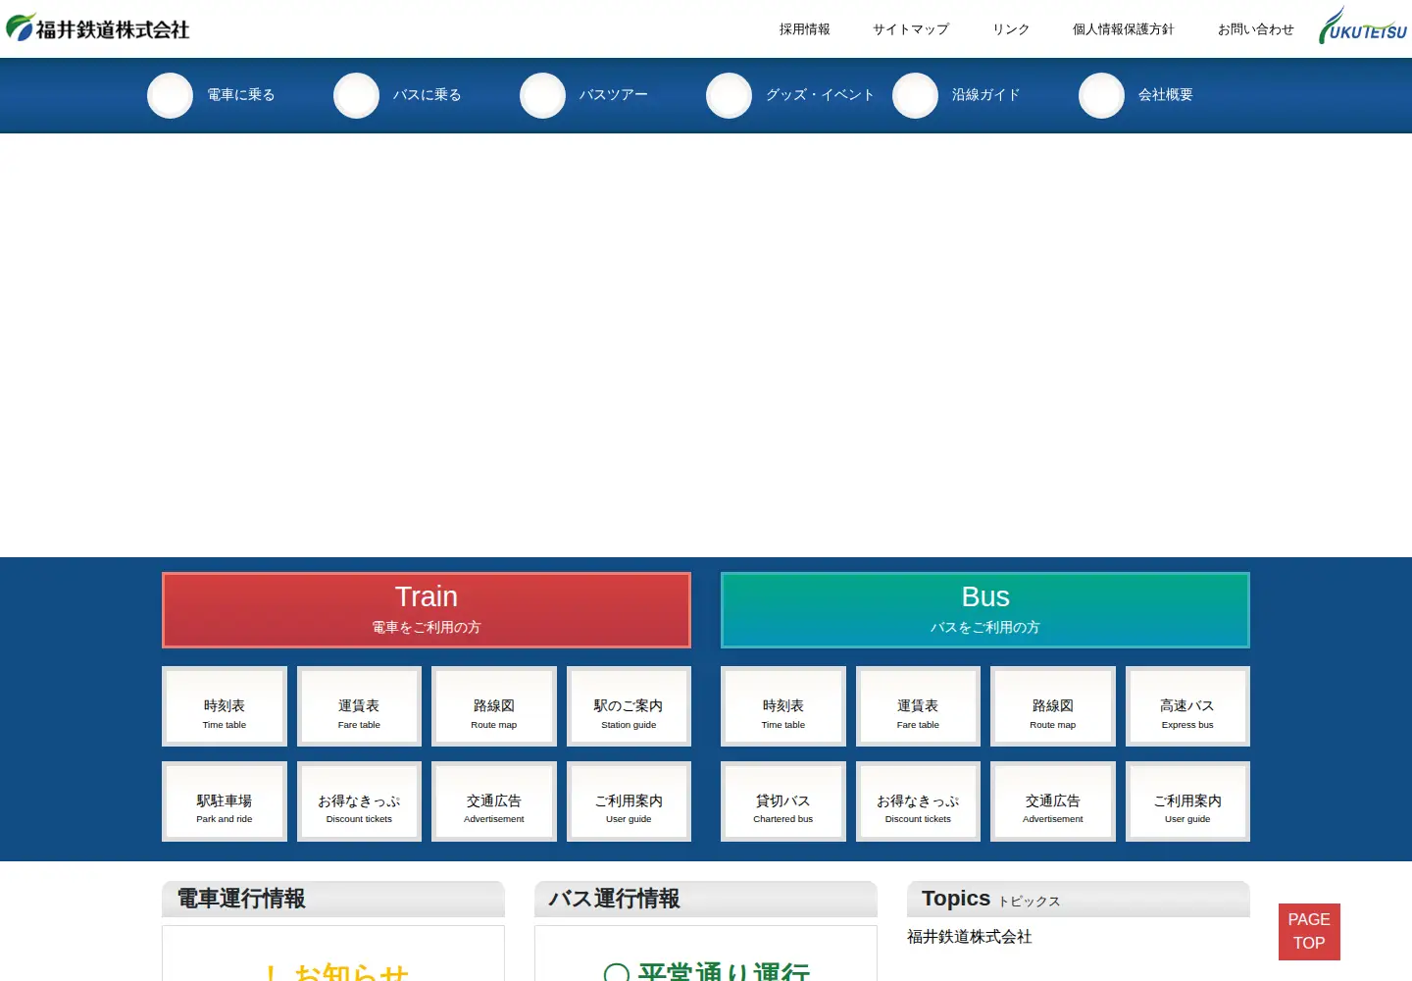Open 駅駐車場 Park and ride tile

(x=225, y=801)
